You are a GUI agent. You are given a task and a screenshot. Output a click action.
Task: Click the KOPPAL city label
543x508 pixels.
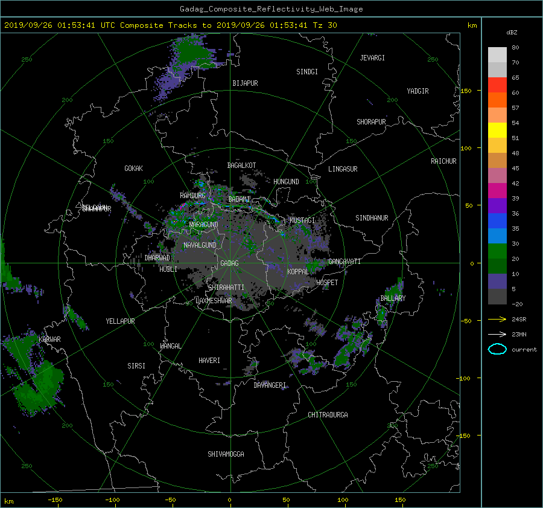298,272
